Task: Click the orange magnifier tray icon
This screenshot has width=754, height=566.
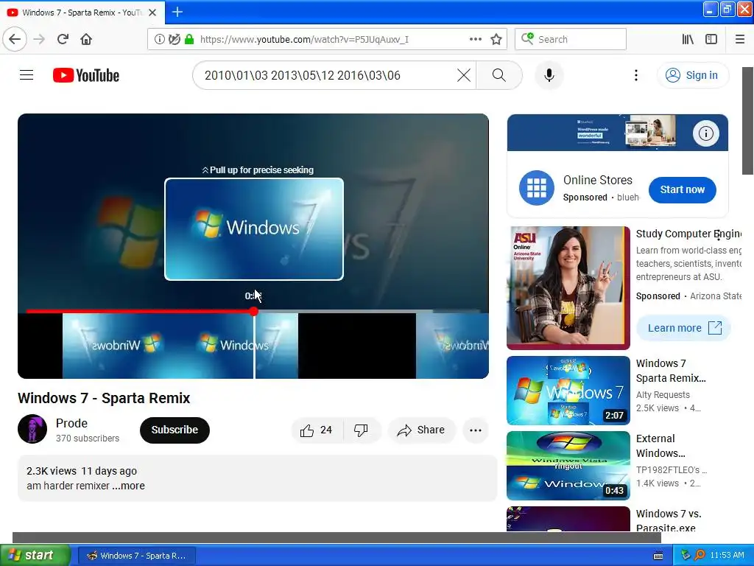Action: (700, 555)
